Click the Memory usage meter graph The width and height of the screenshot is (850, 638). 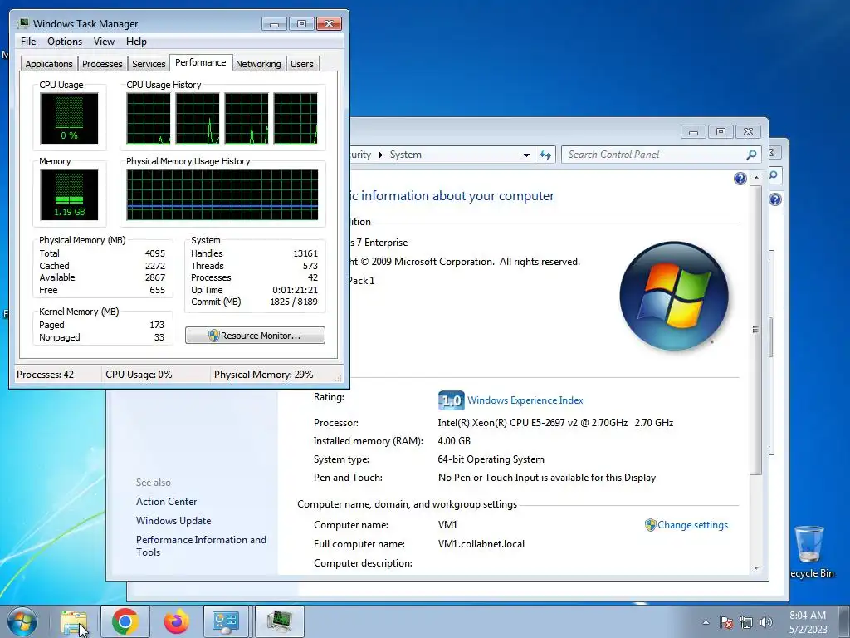pos(69,194)
